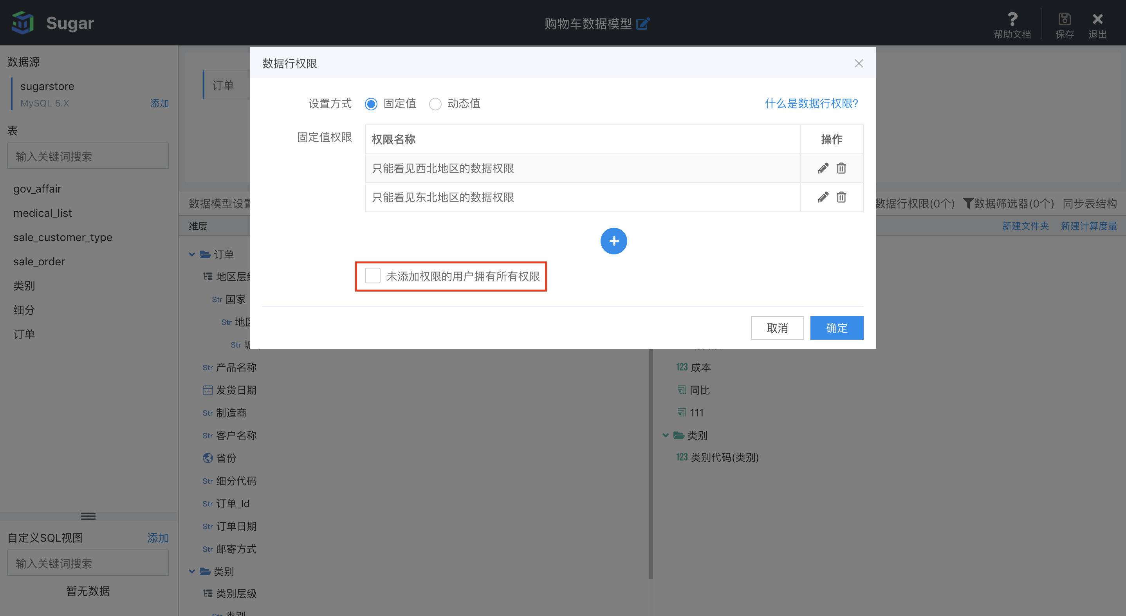The height and width of the screenshot is (616, 1126).
Task: Select the 细分 table
Action: pos(24,310)
